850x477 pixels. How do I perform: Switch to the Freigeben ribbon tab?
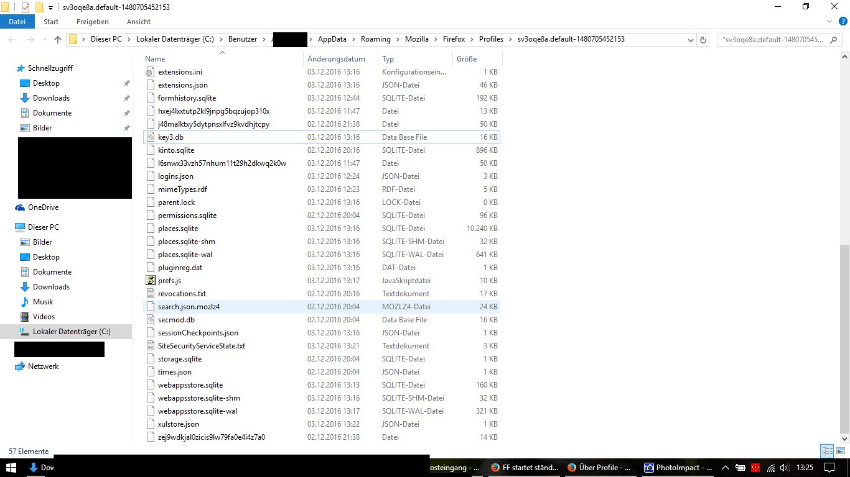[92, 22]
